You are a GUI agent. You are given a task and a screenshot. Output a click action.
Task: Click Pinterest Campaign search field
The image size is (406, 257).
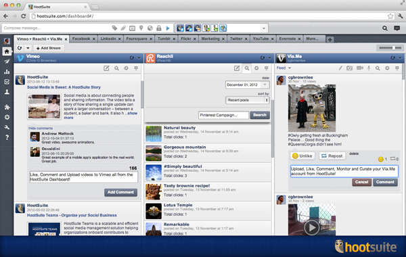(x=223, y=115)
